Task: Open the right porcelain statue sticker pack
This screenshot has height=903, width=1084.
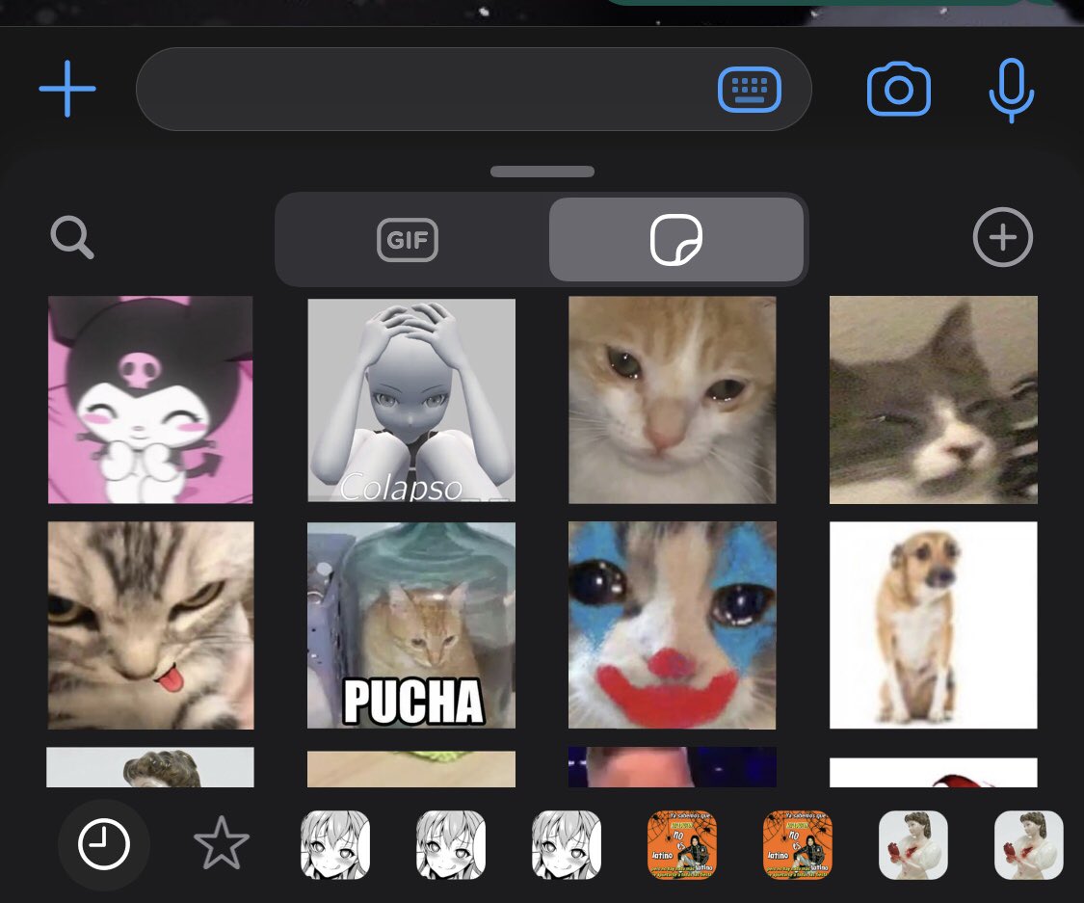Action: click(x=1028, y=845)
